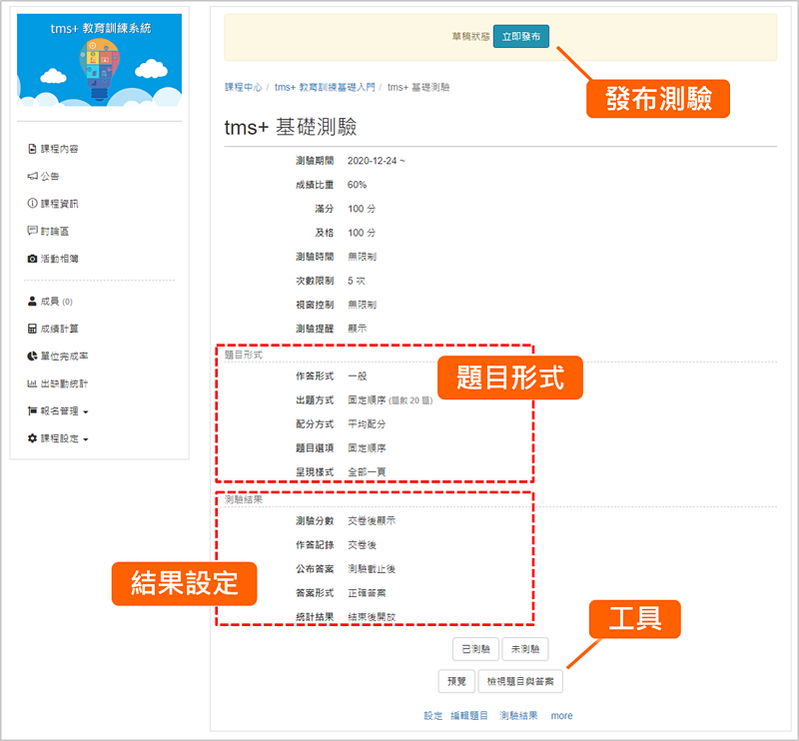Click the 呈現樣式 value 全部一頁
799x741 pixels.
click(x=367, y=472)
